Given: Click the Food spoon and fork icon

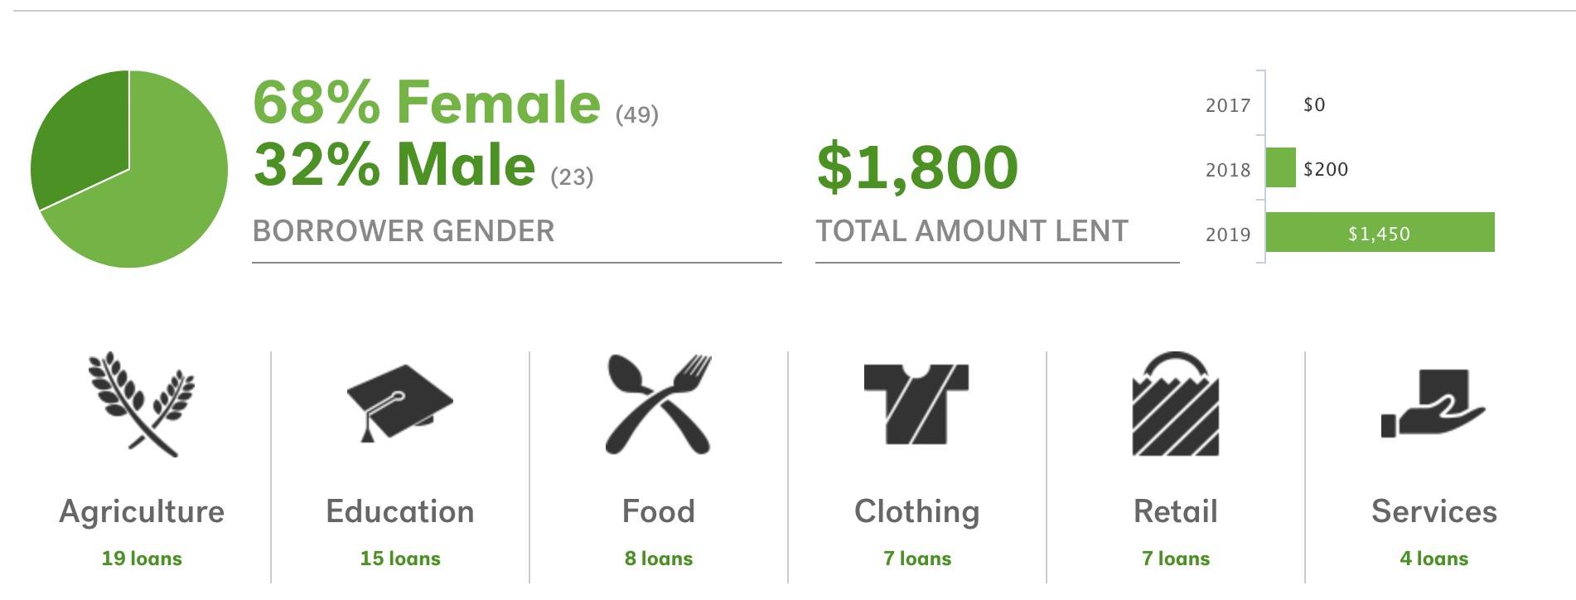Looking at the screenshot, I should (659, 404).
